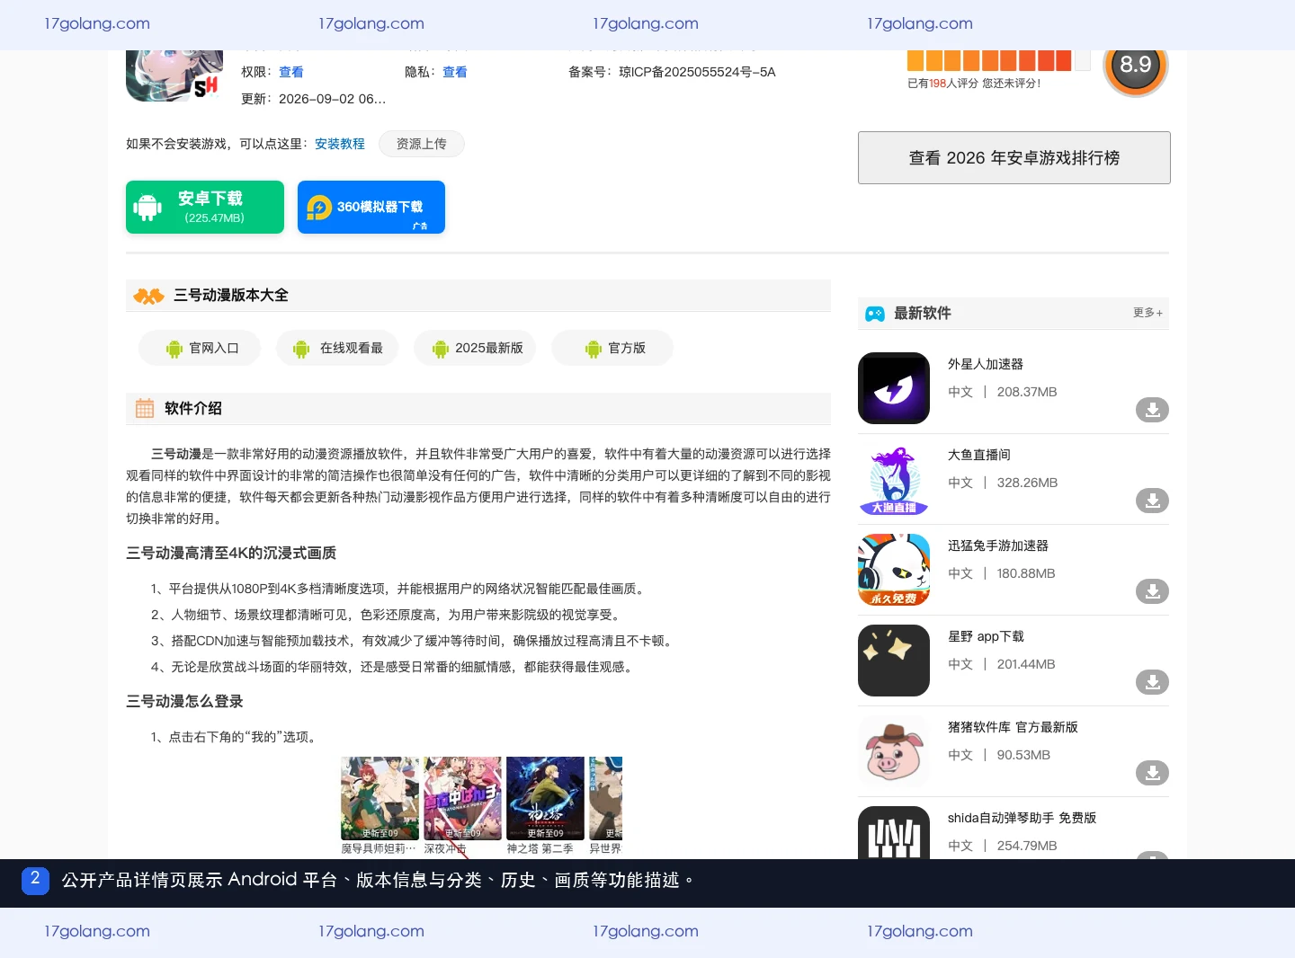1295x958 pixels.
Task: Open shida自动弹琴助手 免费版 title link
Action: coord(1022,818)
